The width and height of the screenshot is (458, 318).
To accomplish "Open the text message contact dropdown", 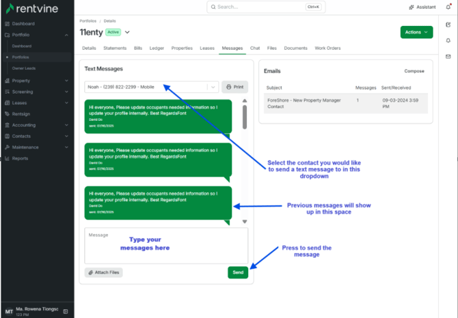I will pyautogui.click(x=151, y=87).
